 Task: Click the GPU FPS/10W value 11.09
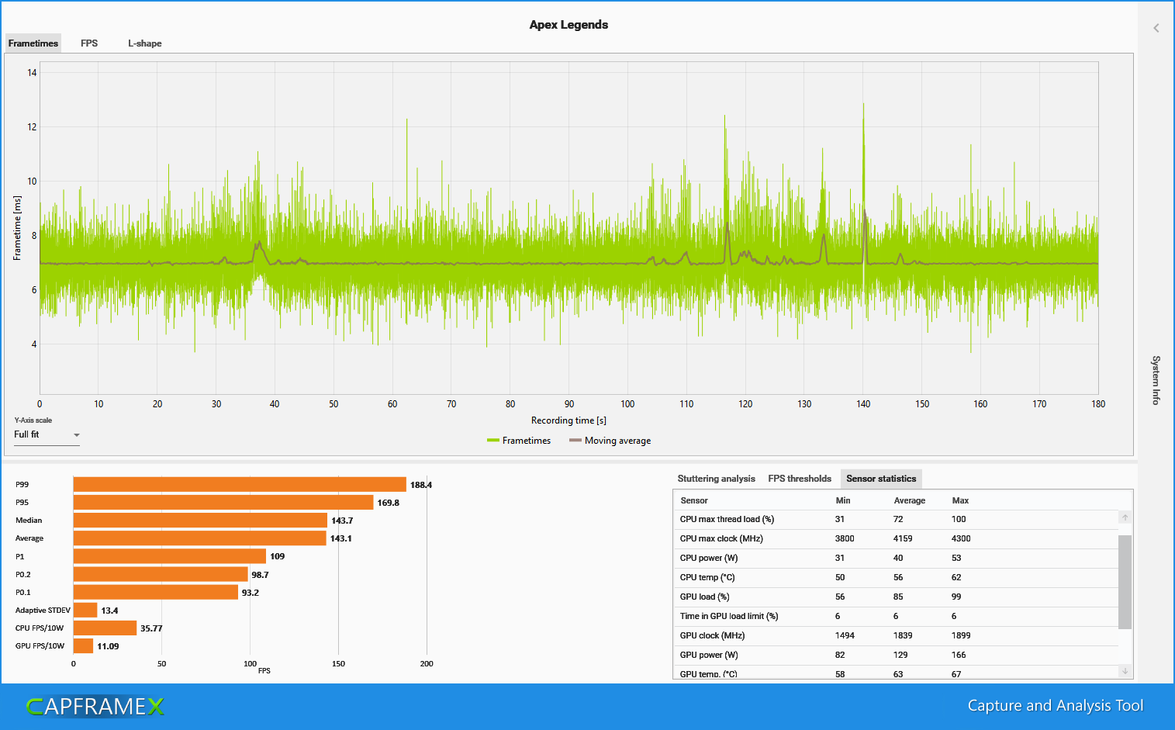pos(108,646)
